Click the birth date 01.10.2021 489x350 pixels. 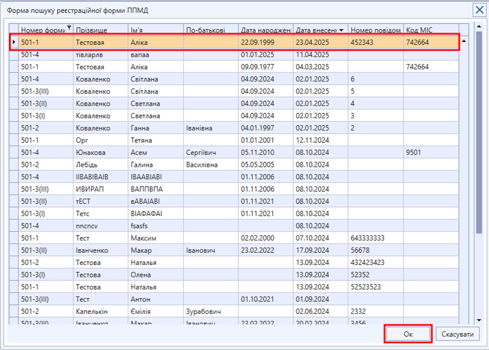pyautogui.click(x=266, y=299)
